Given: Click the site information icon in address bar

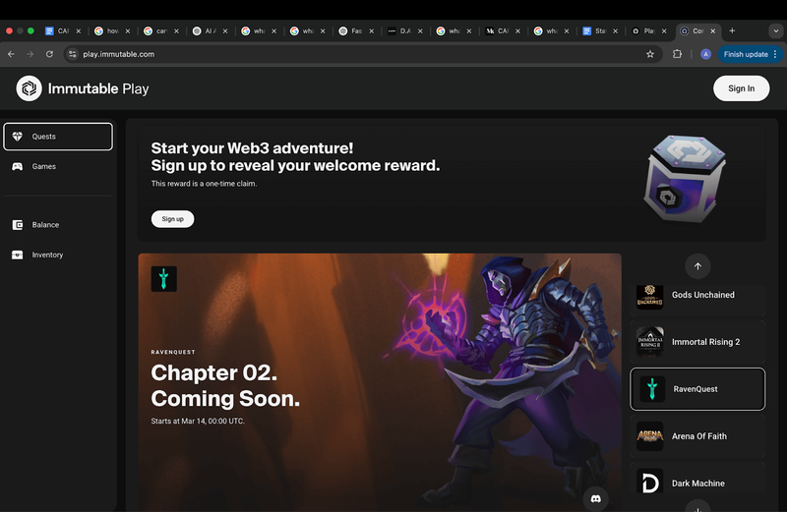Looking at the screenshot, I should coord(73,54).
